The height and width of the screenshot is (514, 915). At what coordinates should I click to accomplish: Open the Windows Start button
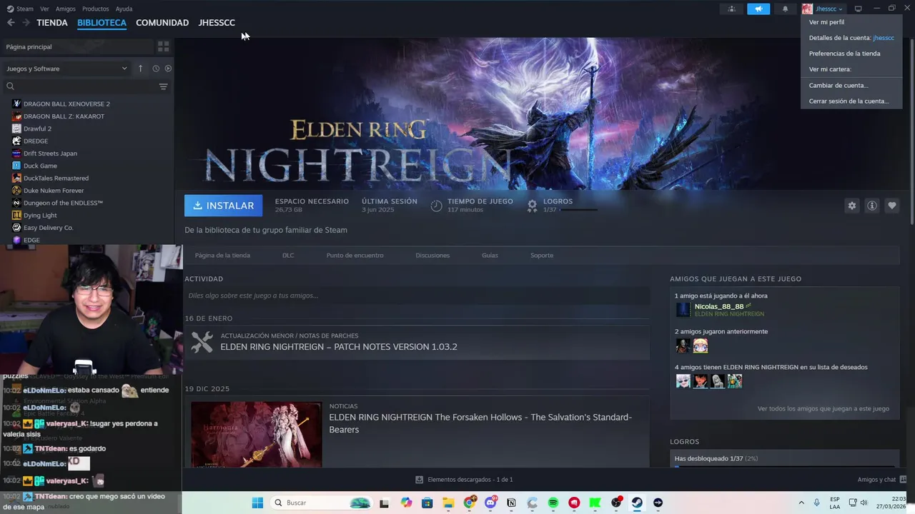(x=257, y=503)
